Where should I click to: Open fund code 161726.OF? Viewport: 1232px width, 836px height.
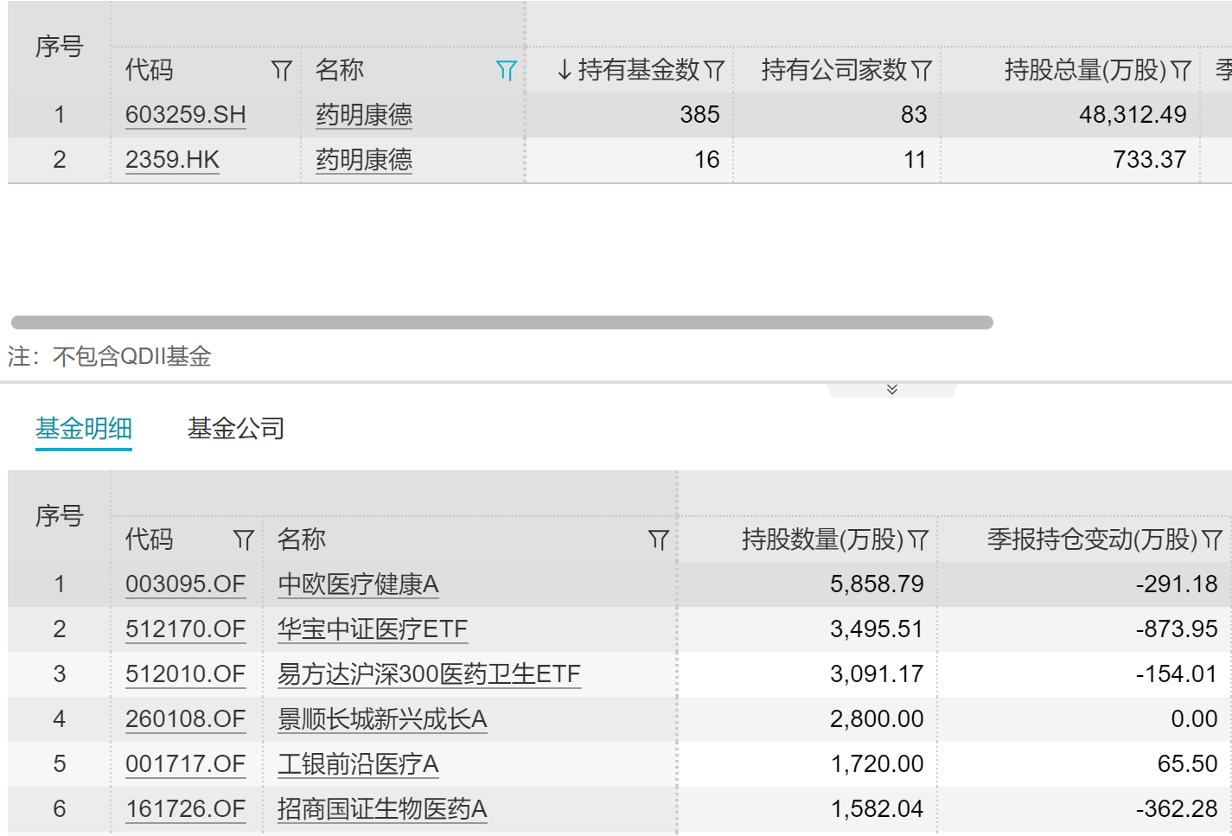coord(186,809)
